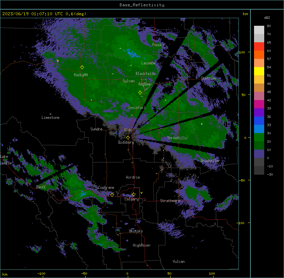Click the white plus marker northeast of ThreeHills
The height and width of the screenshot is (278, 284).
click(202, 124)
